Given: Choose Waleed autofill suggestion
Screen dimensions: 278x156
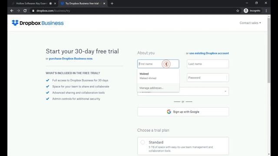Looking at the screenshot, I should (x=158, y=76).
